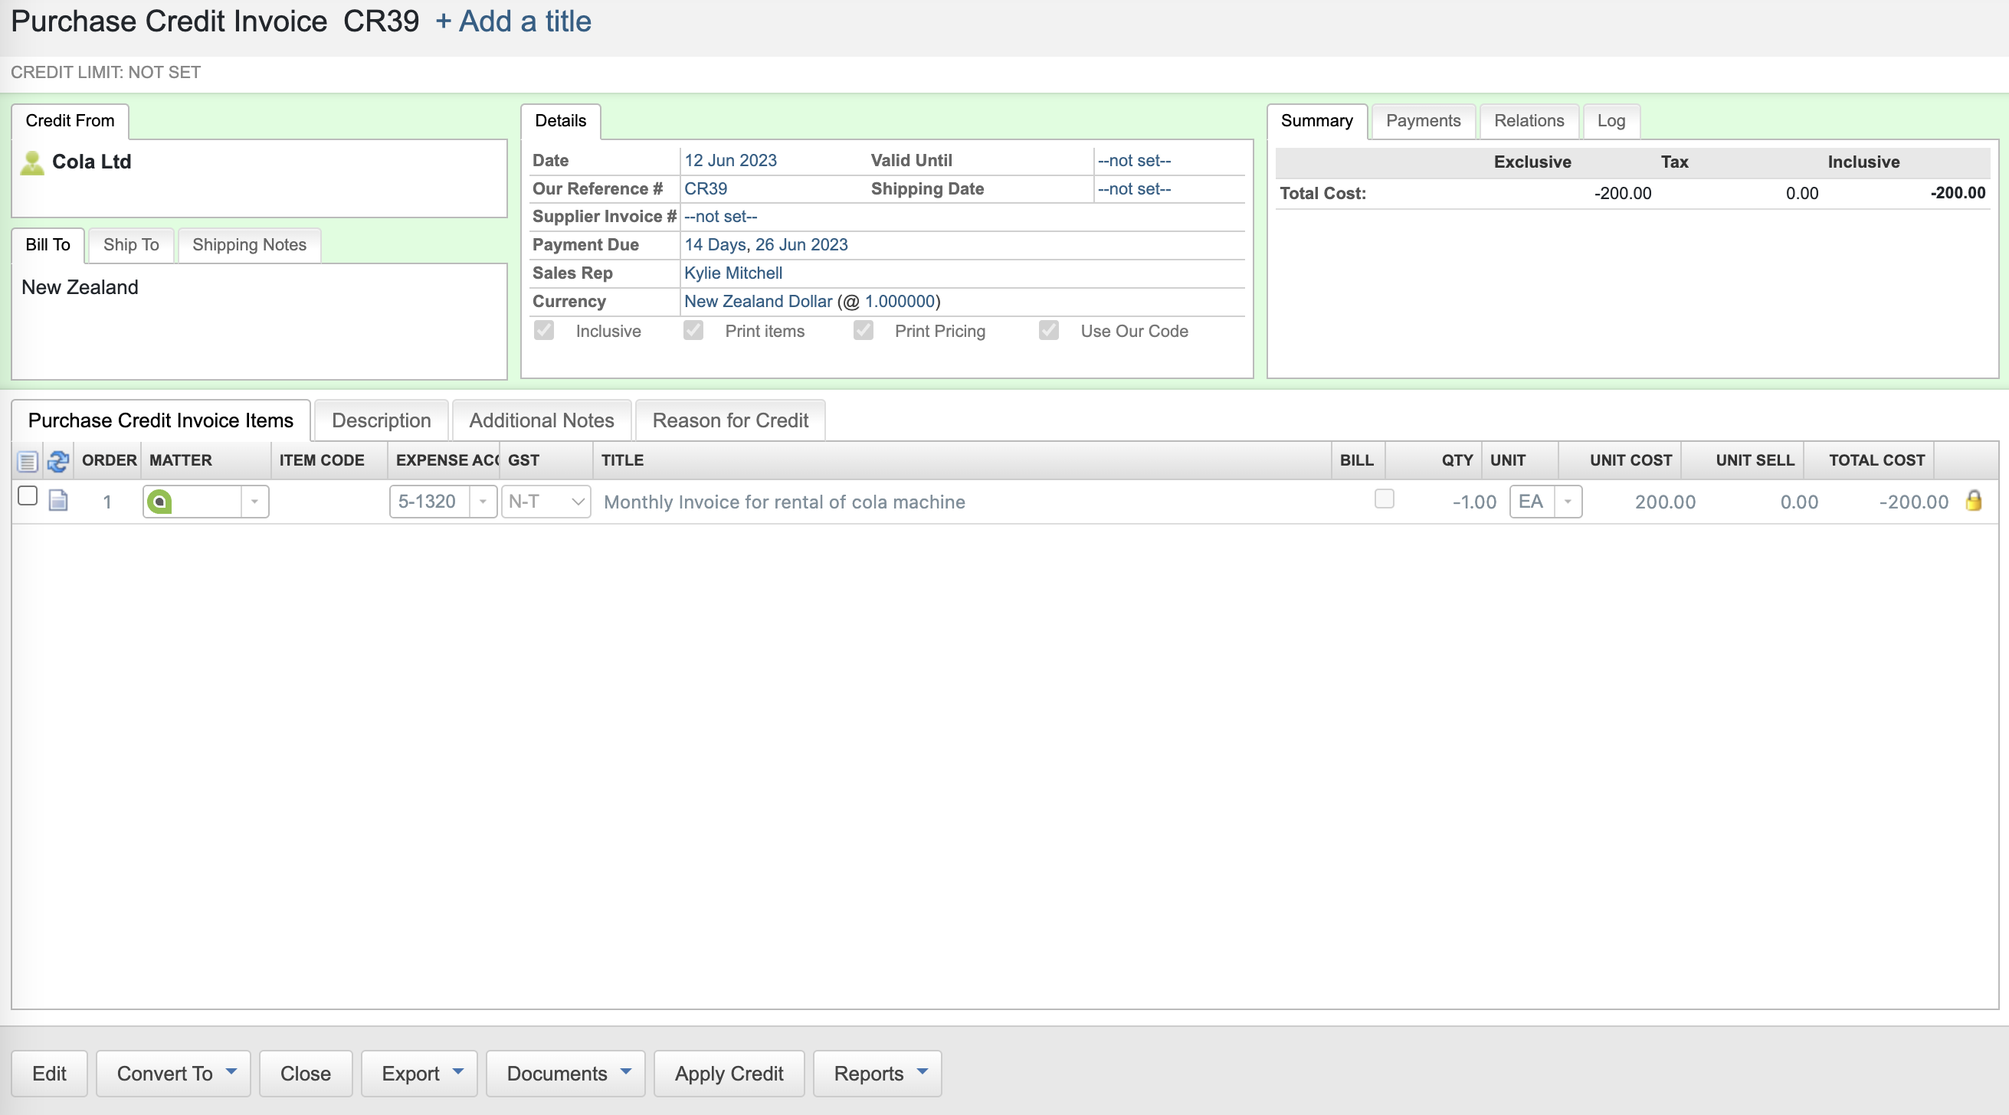Expand the Convert To menu button
Viewport: 2009px width, 1115px height.
tap(173, 1074)
